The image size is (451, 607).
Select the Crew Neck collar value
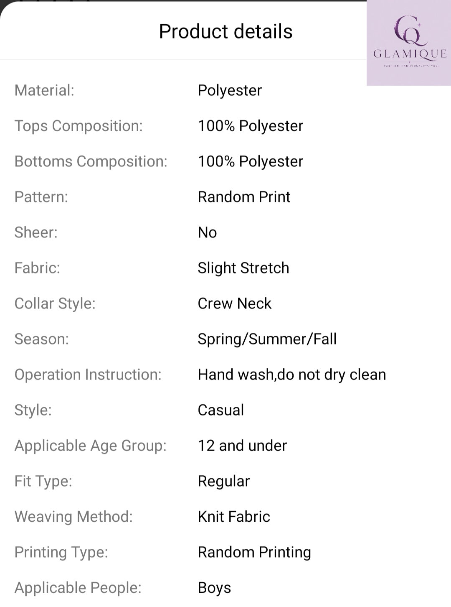click(x=235, y=303)
